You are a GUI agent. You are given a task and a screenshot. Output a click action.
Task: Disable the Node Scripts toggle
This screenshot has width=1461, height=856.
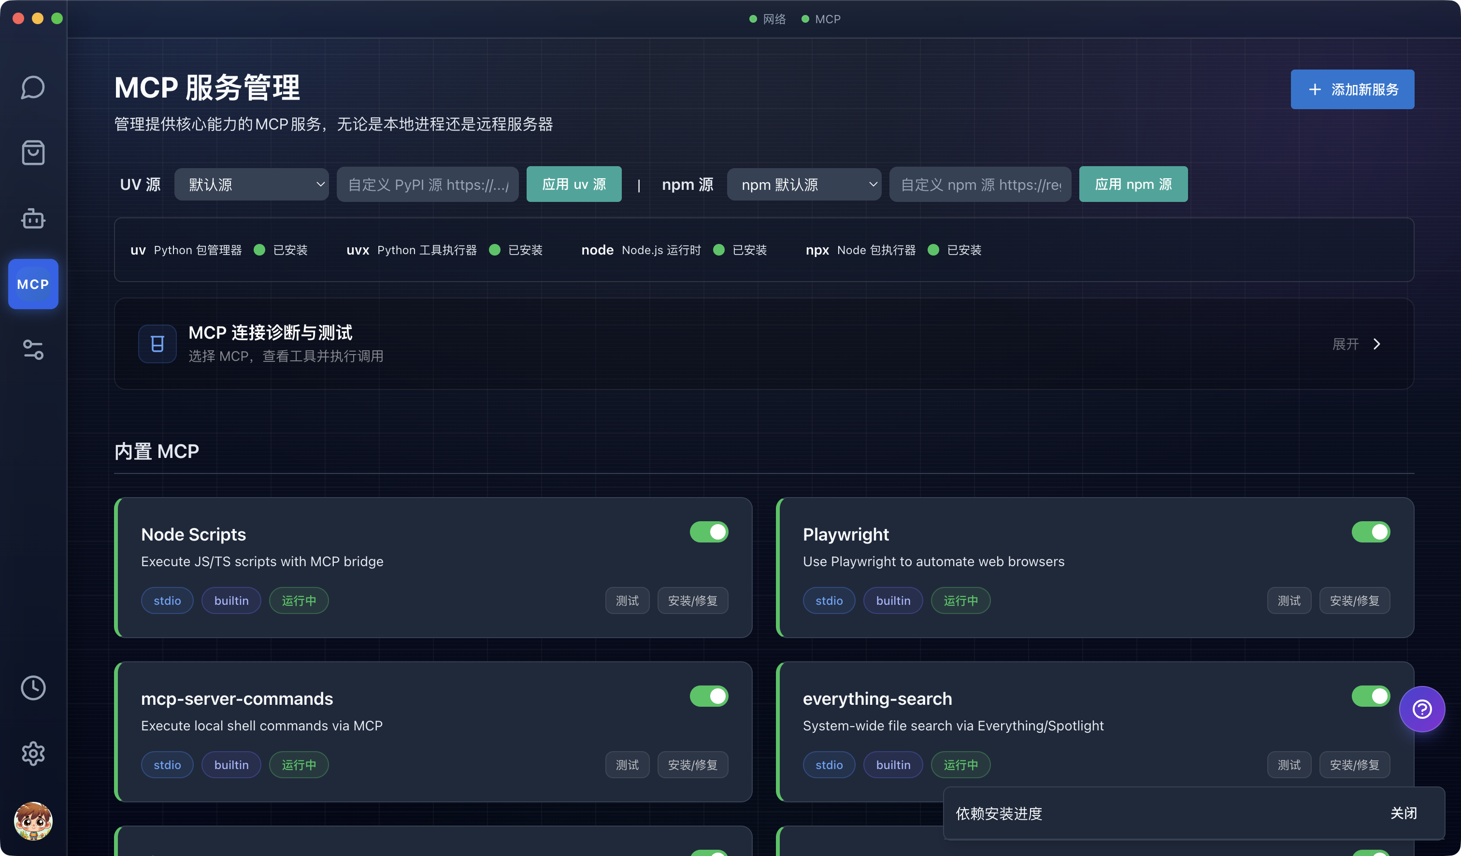[708, 532]
